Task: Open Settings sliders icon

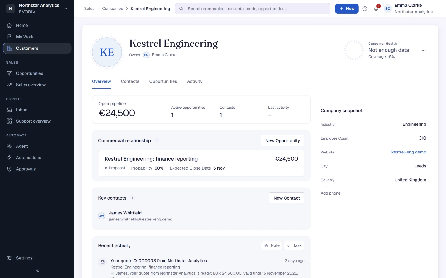Action: [x=9, y=258]
